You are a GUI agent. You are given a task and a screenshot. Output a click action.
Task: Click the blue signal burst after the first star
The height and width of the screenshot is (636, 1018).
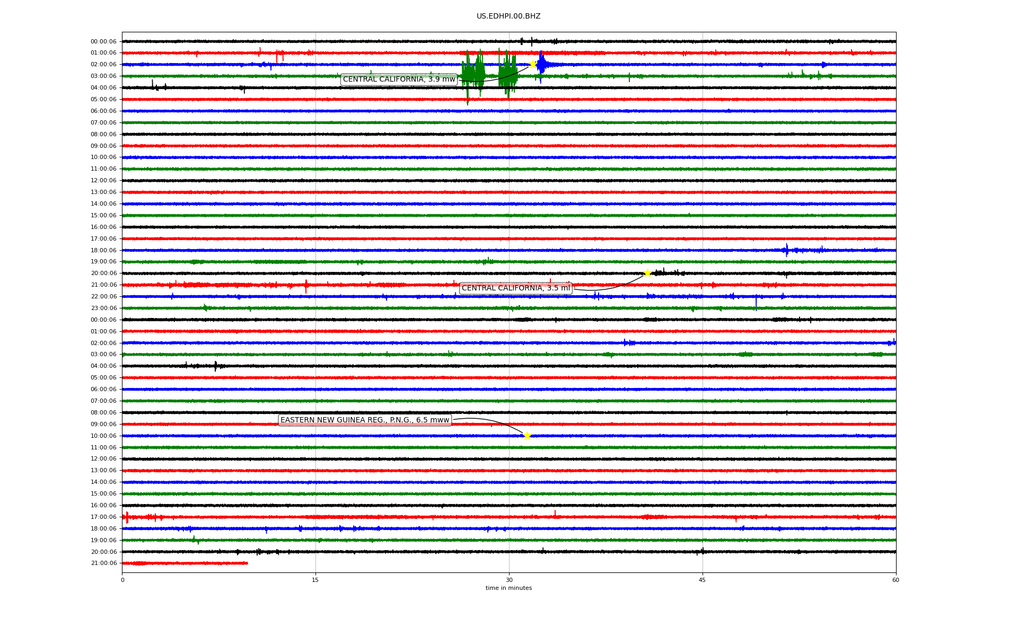point(541,65)
